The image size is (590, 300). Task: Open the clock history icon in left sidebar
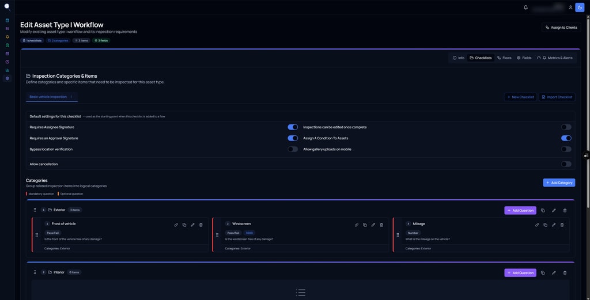point(7,62)
